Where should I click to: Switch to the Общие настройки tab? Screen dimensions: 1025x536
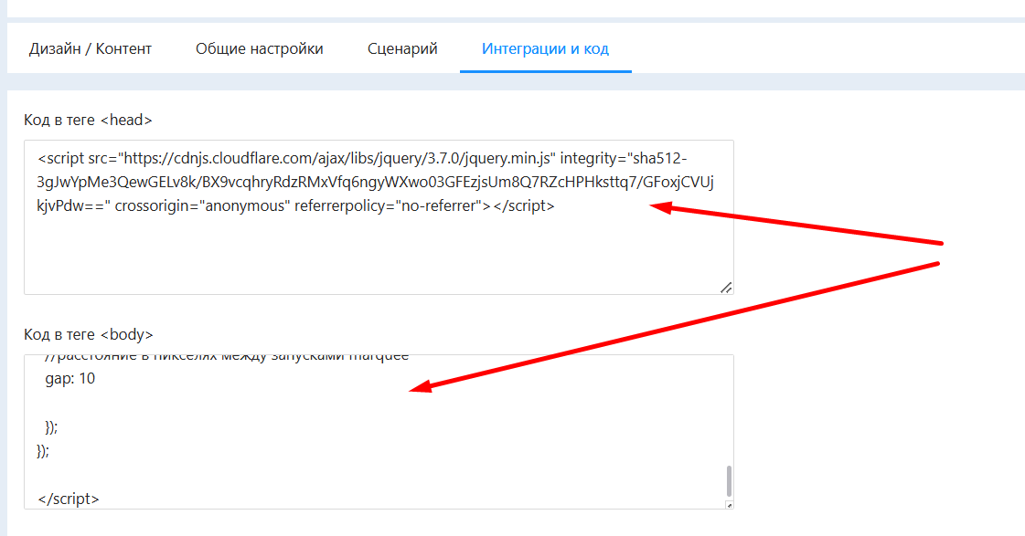[x=260, y=49]
